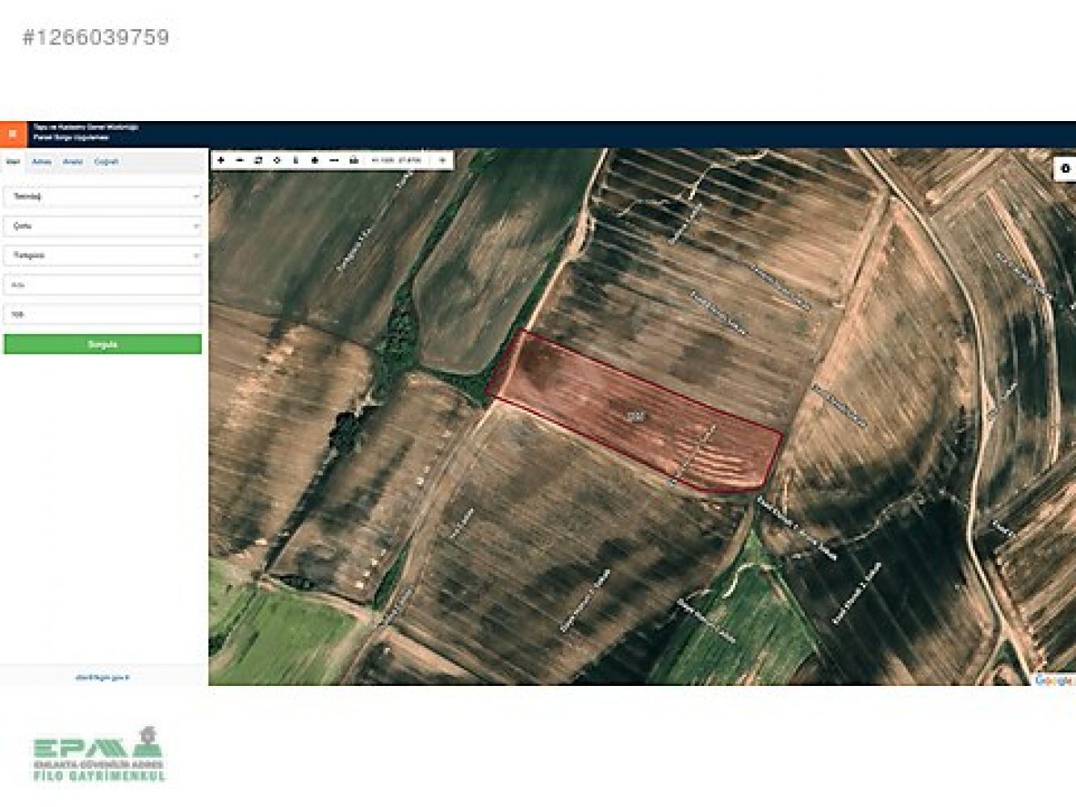
Task: Select the Arazi tab
Action: pos(73,162)
